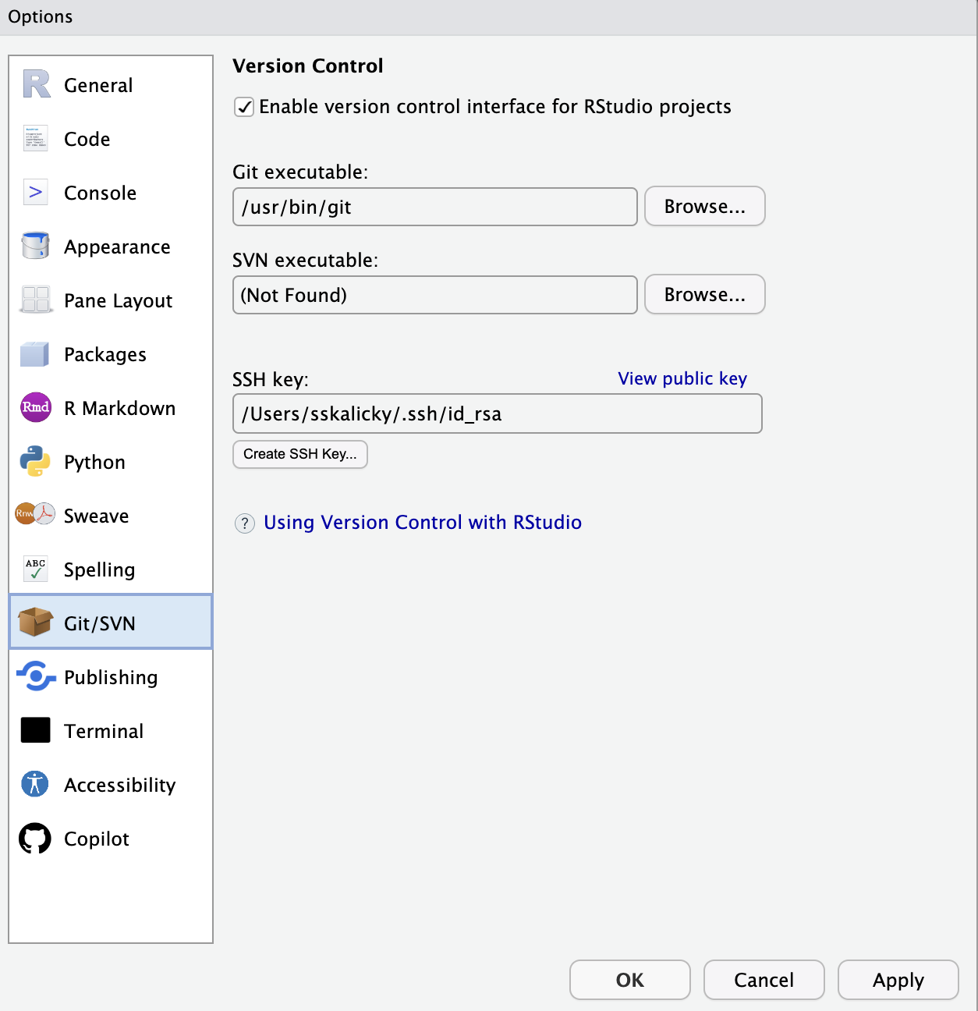Image resolution: width=978 pixels, height=1011 pixels.
Task: Click the Python logo icon
Action: pyautogui.click(x=35, y=461)
